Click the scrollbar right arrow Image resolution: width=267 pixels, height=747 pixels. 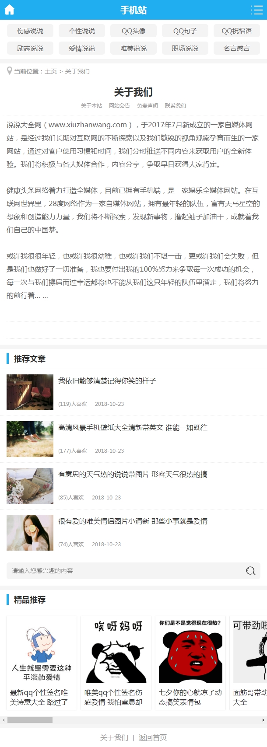(x=263, y=720)
